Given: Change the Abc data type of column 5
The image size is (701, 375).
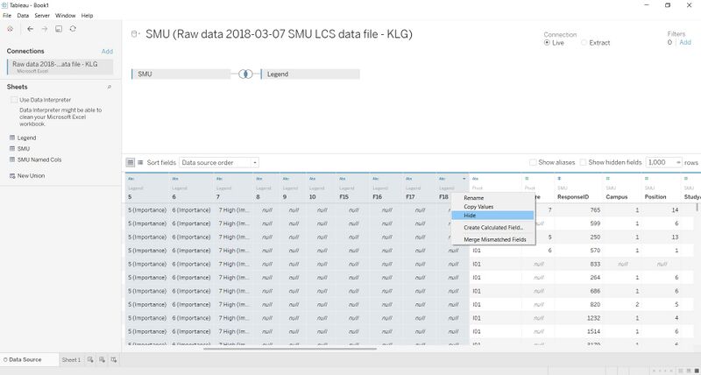Looking at the screenshot, I should coord(131,179).
